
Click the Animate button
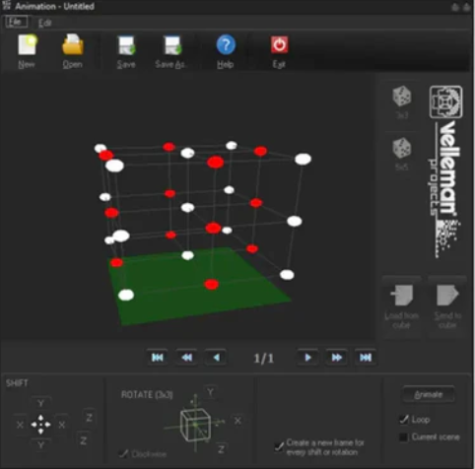(x=429, y=394)
